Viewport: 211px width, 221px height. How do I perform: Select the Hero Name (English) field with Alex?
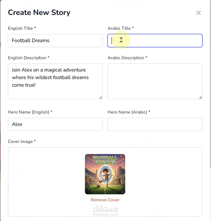coord(55,124)
